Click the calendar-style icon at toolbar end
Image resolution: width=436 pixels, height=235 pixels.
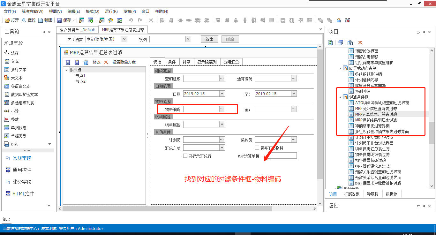tap(348, 20)
